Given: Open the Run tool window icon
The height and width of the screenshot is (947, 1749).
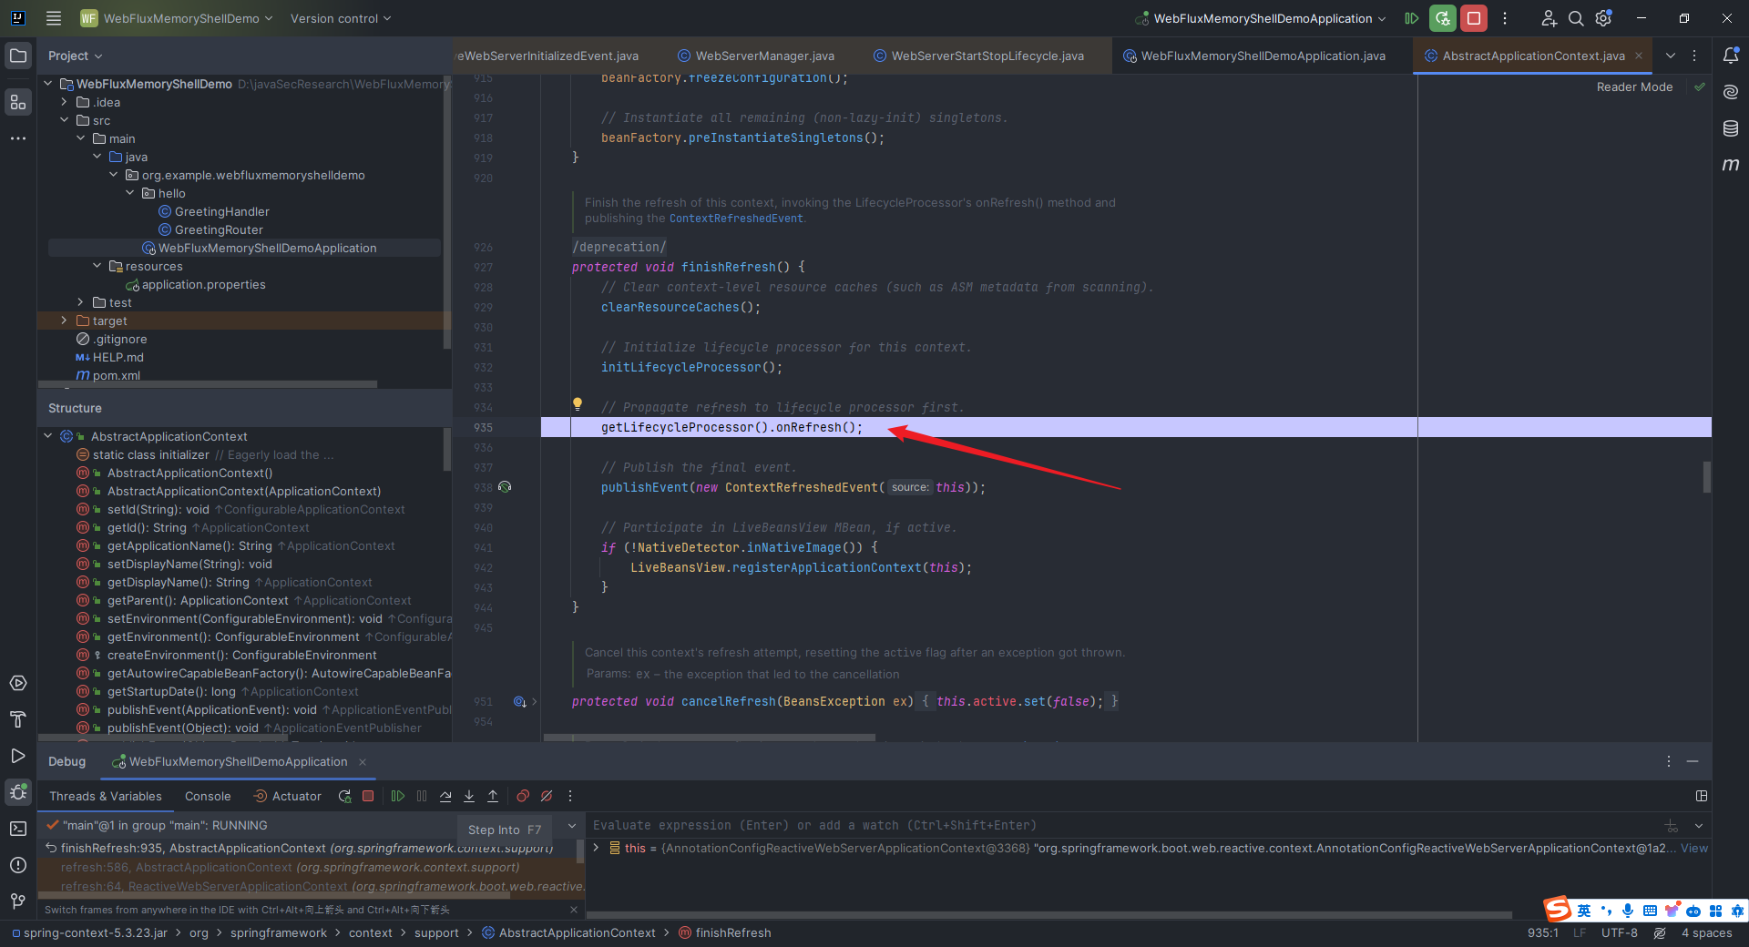Looking at the screenshot, I should [18, 756].
